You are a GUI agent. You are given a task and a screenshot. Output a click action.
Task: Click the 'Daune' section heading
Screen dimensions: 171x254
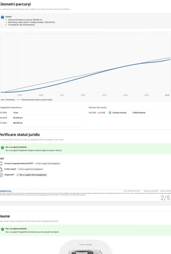pyautogui.click(x=5, y=216)
